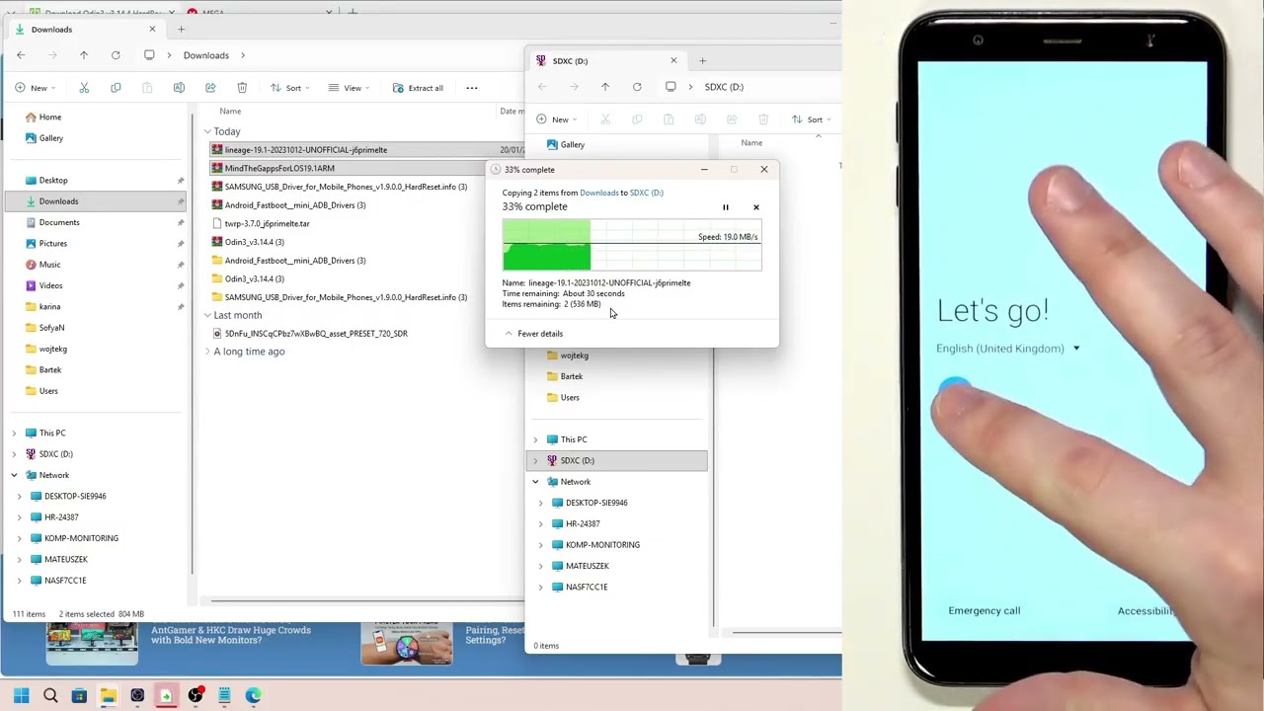Cancel the copy with the small X
1264x711 pixels.
[x=756, y=207]
